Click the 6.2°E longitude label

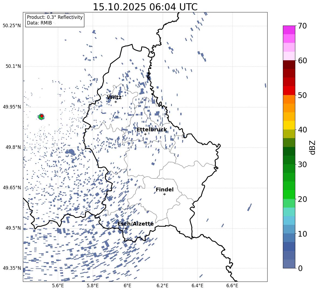tap(162, 286)
